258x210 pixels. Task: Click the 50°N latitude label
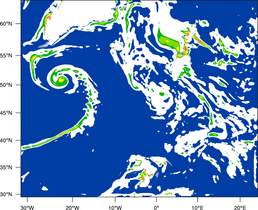pos(6,85)
